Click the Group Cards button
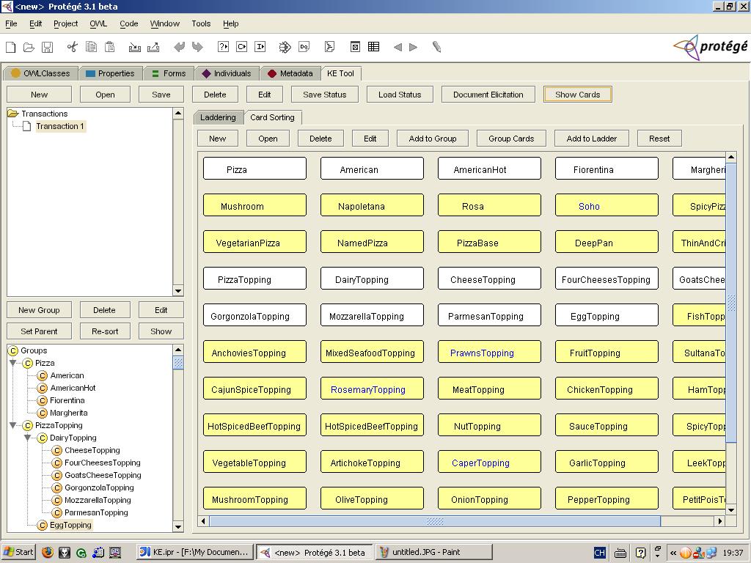751x563 pixels. pyautogui.click(x=511, y=139)
